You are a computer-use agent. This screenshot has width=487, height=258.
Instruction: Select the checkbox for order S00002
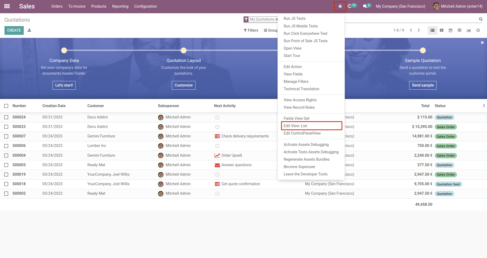(x=6, y=193)
